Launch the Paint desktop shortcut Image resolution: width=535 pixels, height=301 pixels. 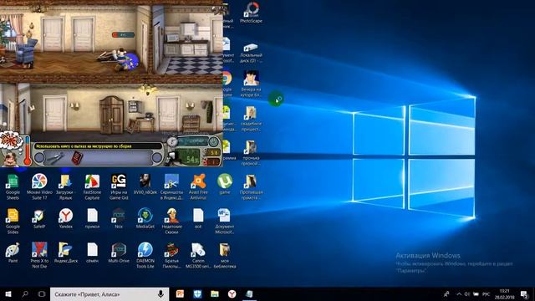pyautogui.click(x=13, y=253)
